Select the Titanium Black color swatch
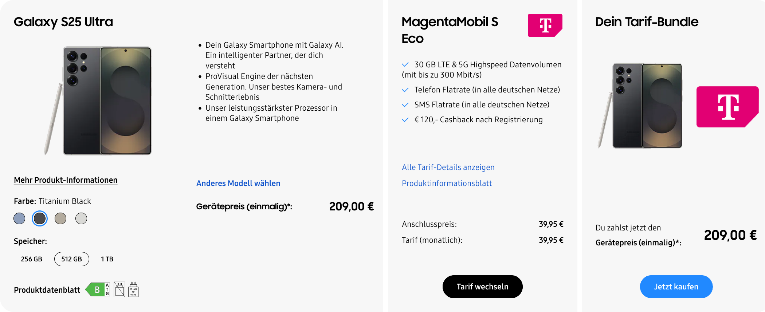The height and width of the screenshot is (312, 765). pyautogui.click(x=40, y=218)
